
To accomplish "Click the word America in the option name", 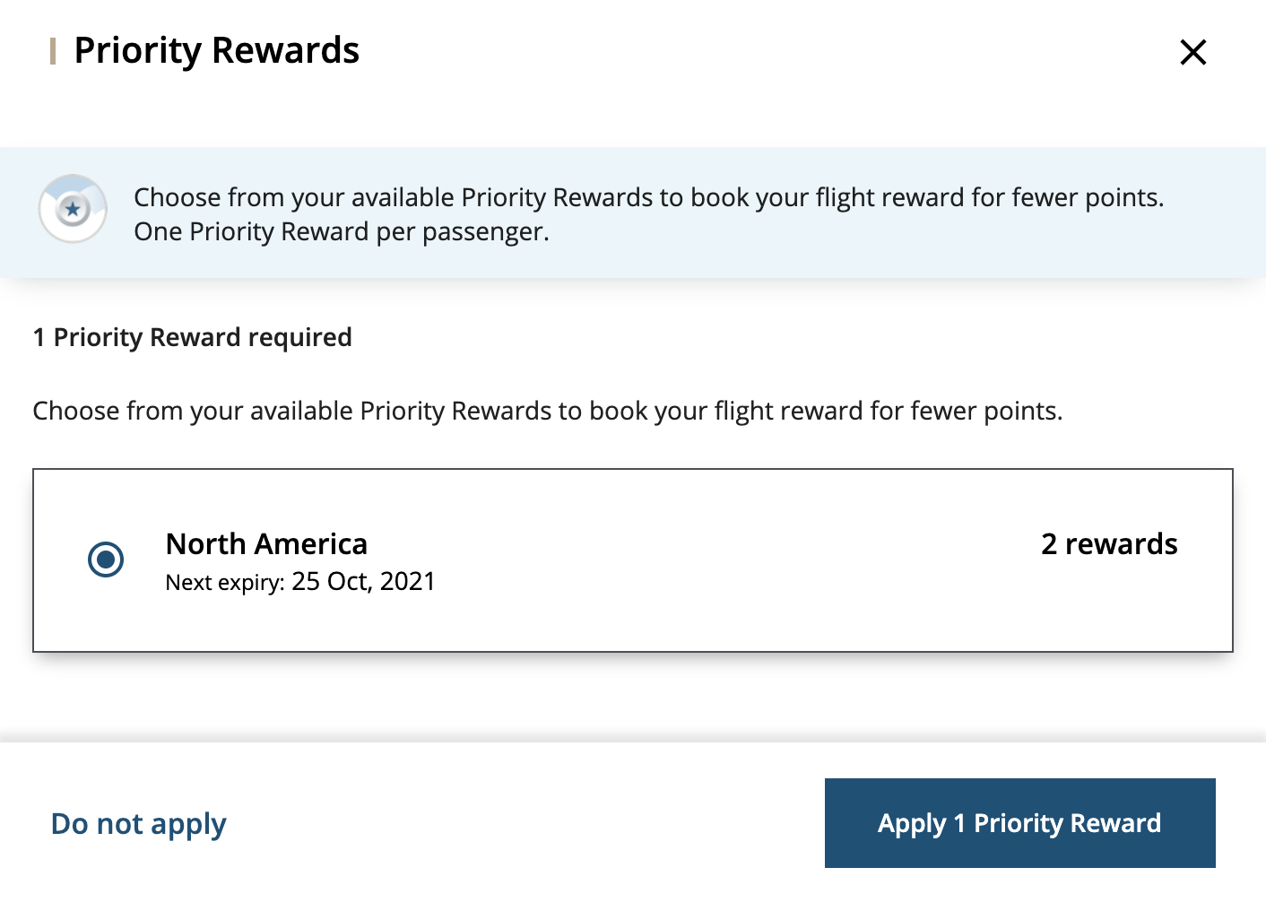I will [x=310, y=544].
